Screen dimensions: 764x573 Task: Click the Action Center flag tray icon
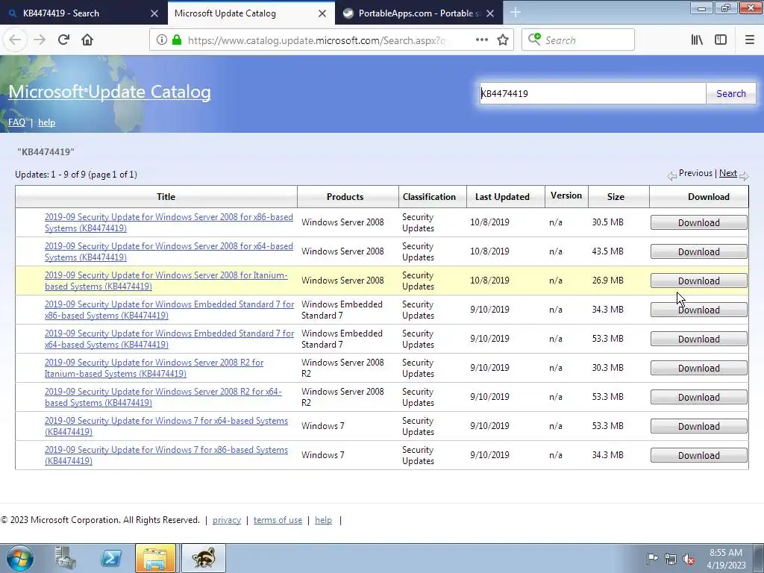[652, 559]
